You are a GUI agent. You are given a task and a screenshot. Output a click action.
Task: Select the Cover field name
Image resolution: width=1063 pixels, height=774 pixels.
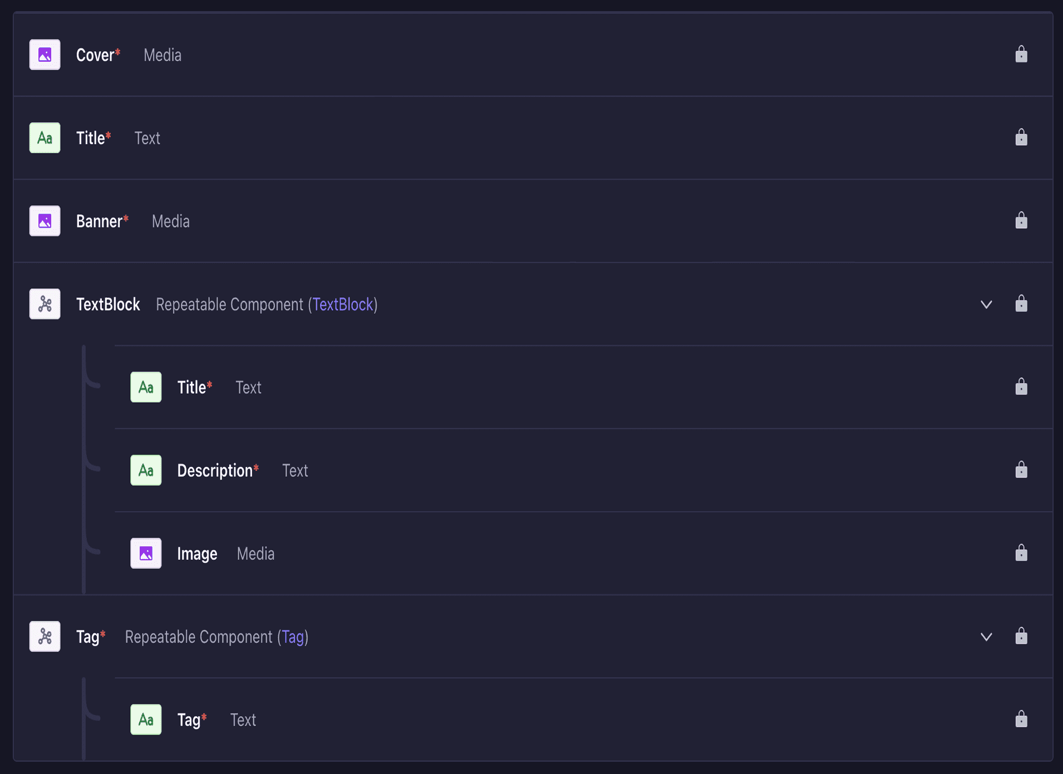coord(95,55)
